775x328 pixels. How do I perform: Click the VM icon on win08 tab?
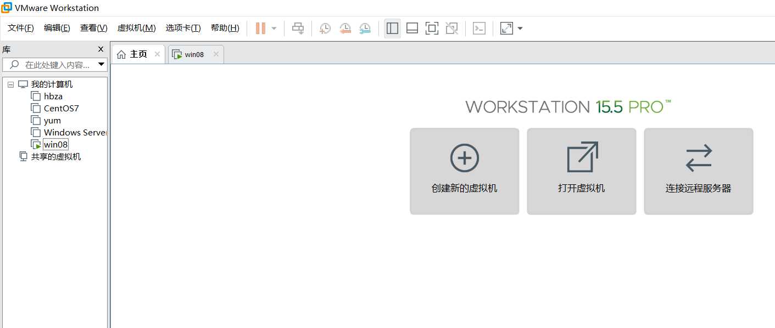click(177, 54)
